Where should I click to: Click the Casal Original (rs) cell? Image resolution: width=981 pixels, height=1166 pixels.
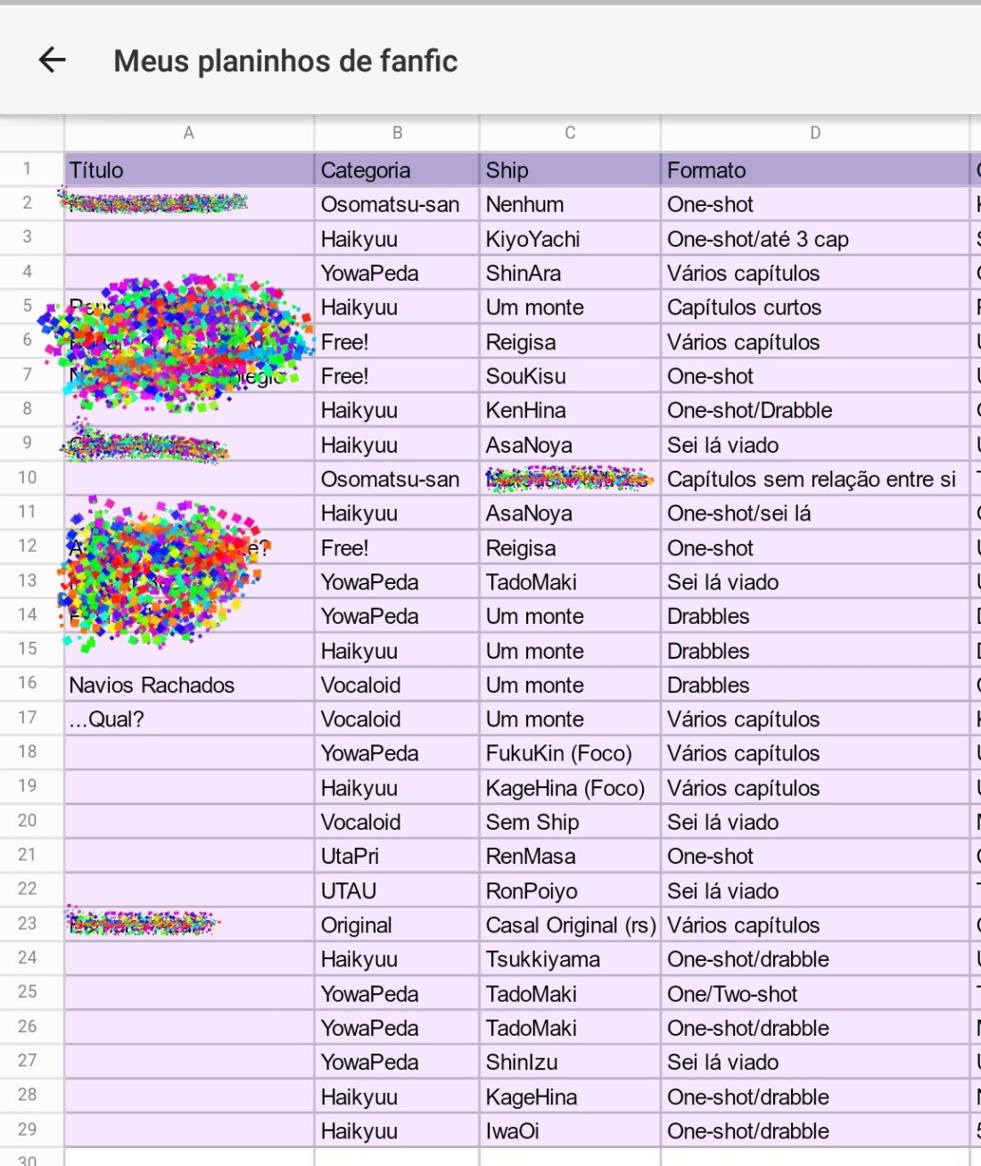pos(570,925)
